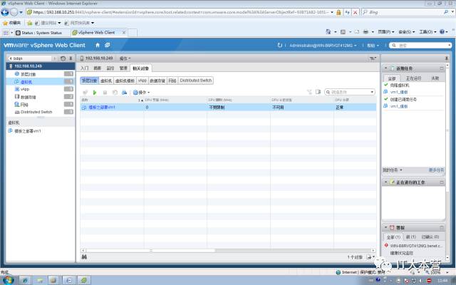Open the Help dropdown in header

pos(373,46)
